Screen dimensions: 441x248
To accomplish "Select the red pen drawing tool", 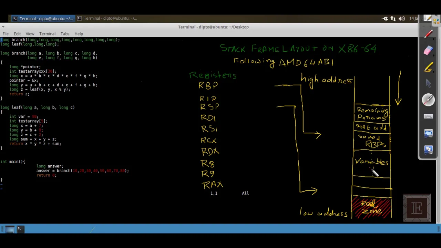I will point(428,34).
